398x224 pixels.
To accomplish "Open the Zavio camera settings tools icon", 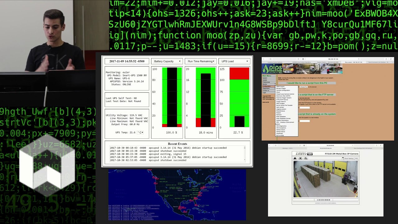I will tap(300, 158).
